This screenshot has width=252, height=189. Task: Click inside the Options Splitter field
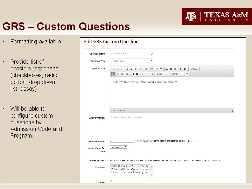click(122, 141)
